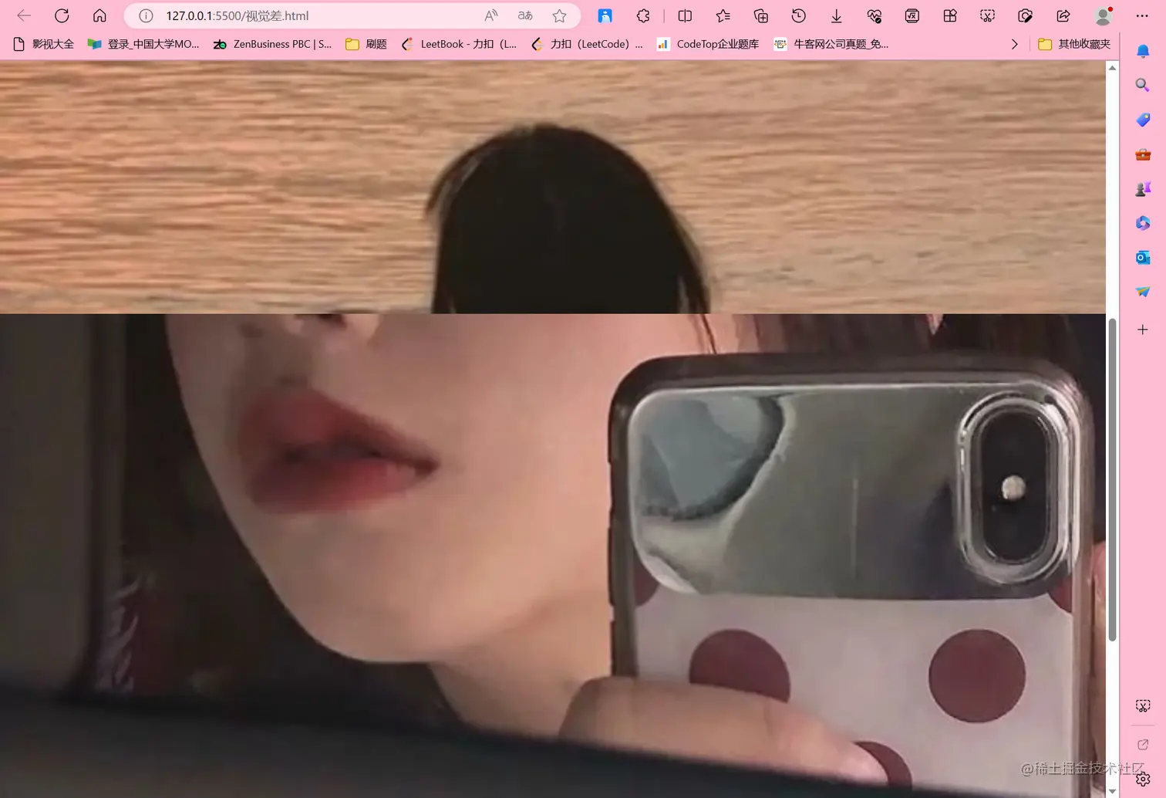Open Browser essentials
Viewport: 1166px width, 798px height.
click(874, 15)
